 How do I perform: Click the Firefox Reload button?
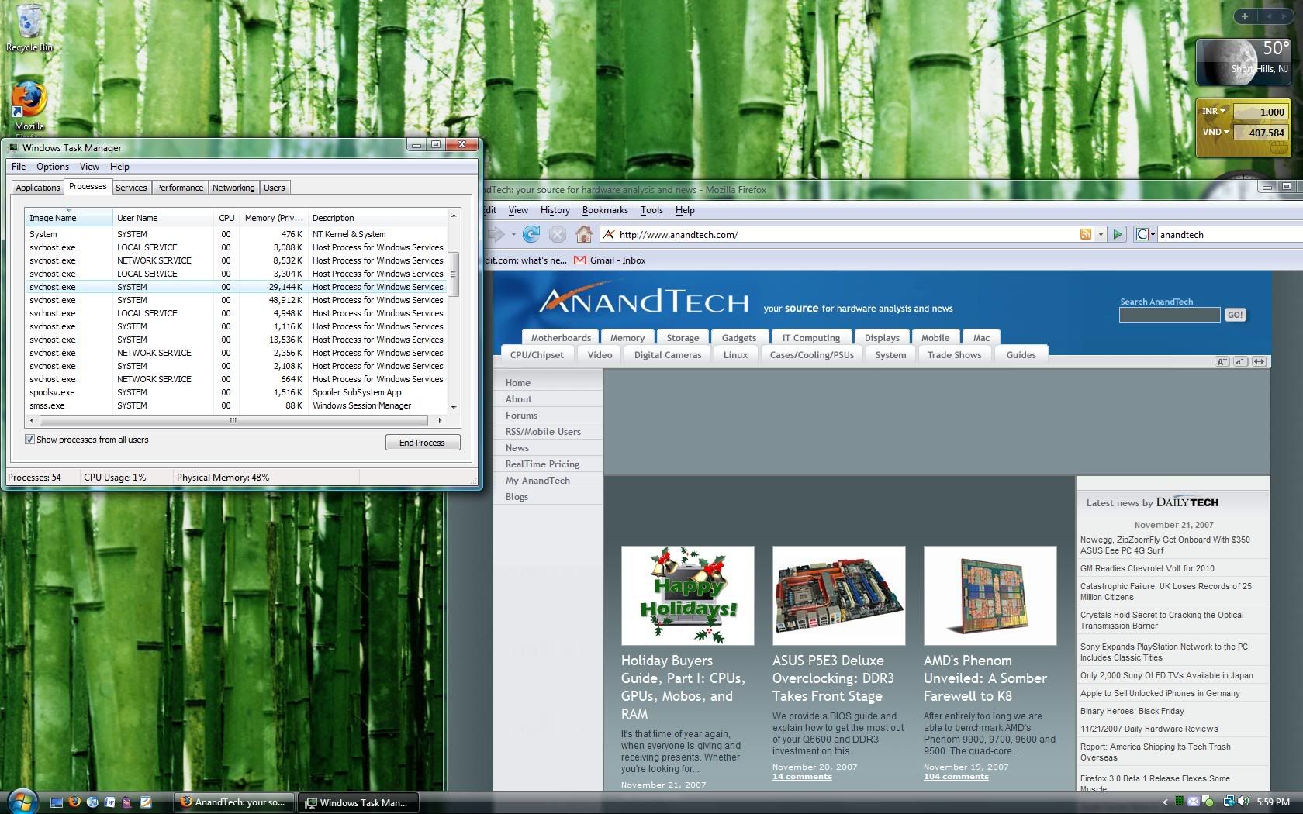click(x=531, y=234)
